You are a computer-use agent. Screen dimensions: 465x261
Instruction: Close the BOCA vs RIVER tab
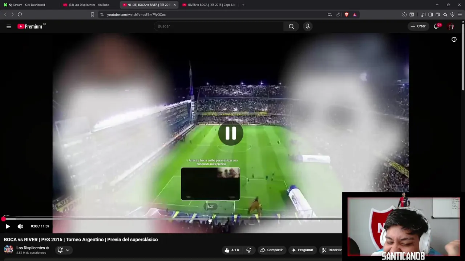174,5
